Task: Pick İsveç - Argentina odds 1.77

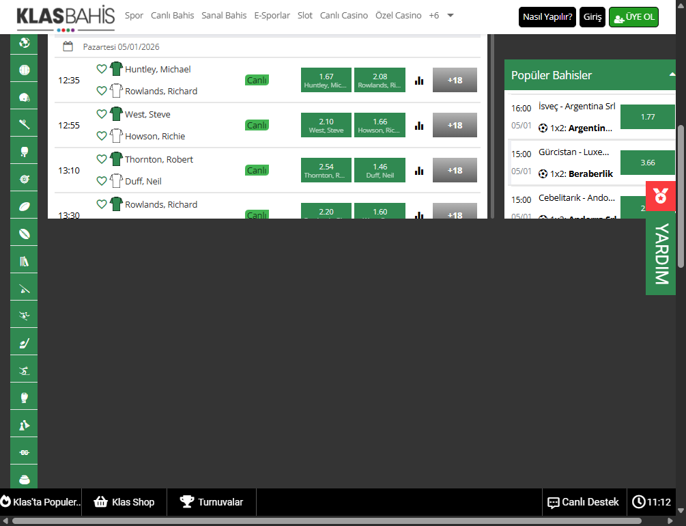Action: pyautogui.click(x=648, y=117)
